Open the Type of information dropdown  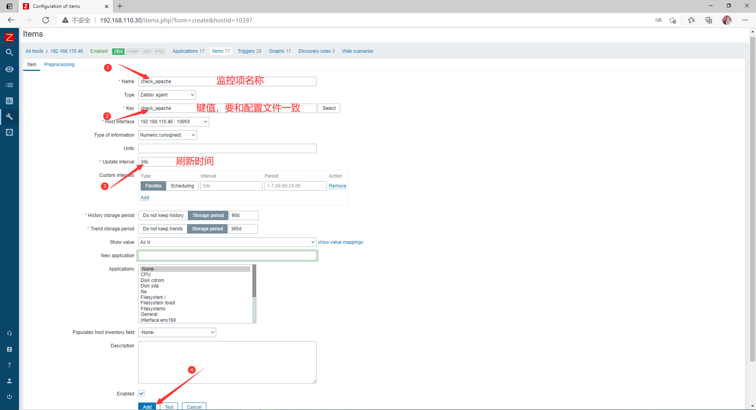[167, 135]
